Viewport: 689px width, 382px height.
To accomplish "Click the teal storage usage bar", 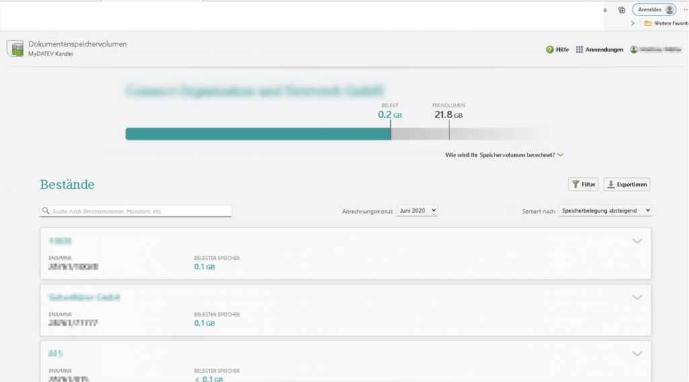I will tap(258, 134).
